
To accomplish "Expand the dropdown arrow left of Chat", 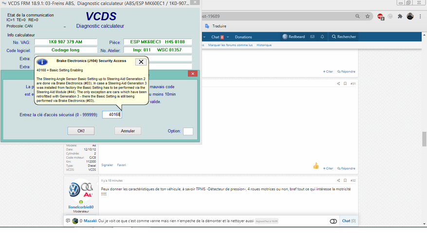I will [204, 37].
